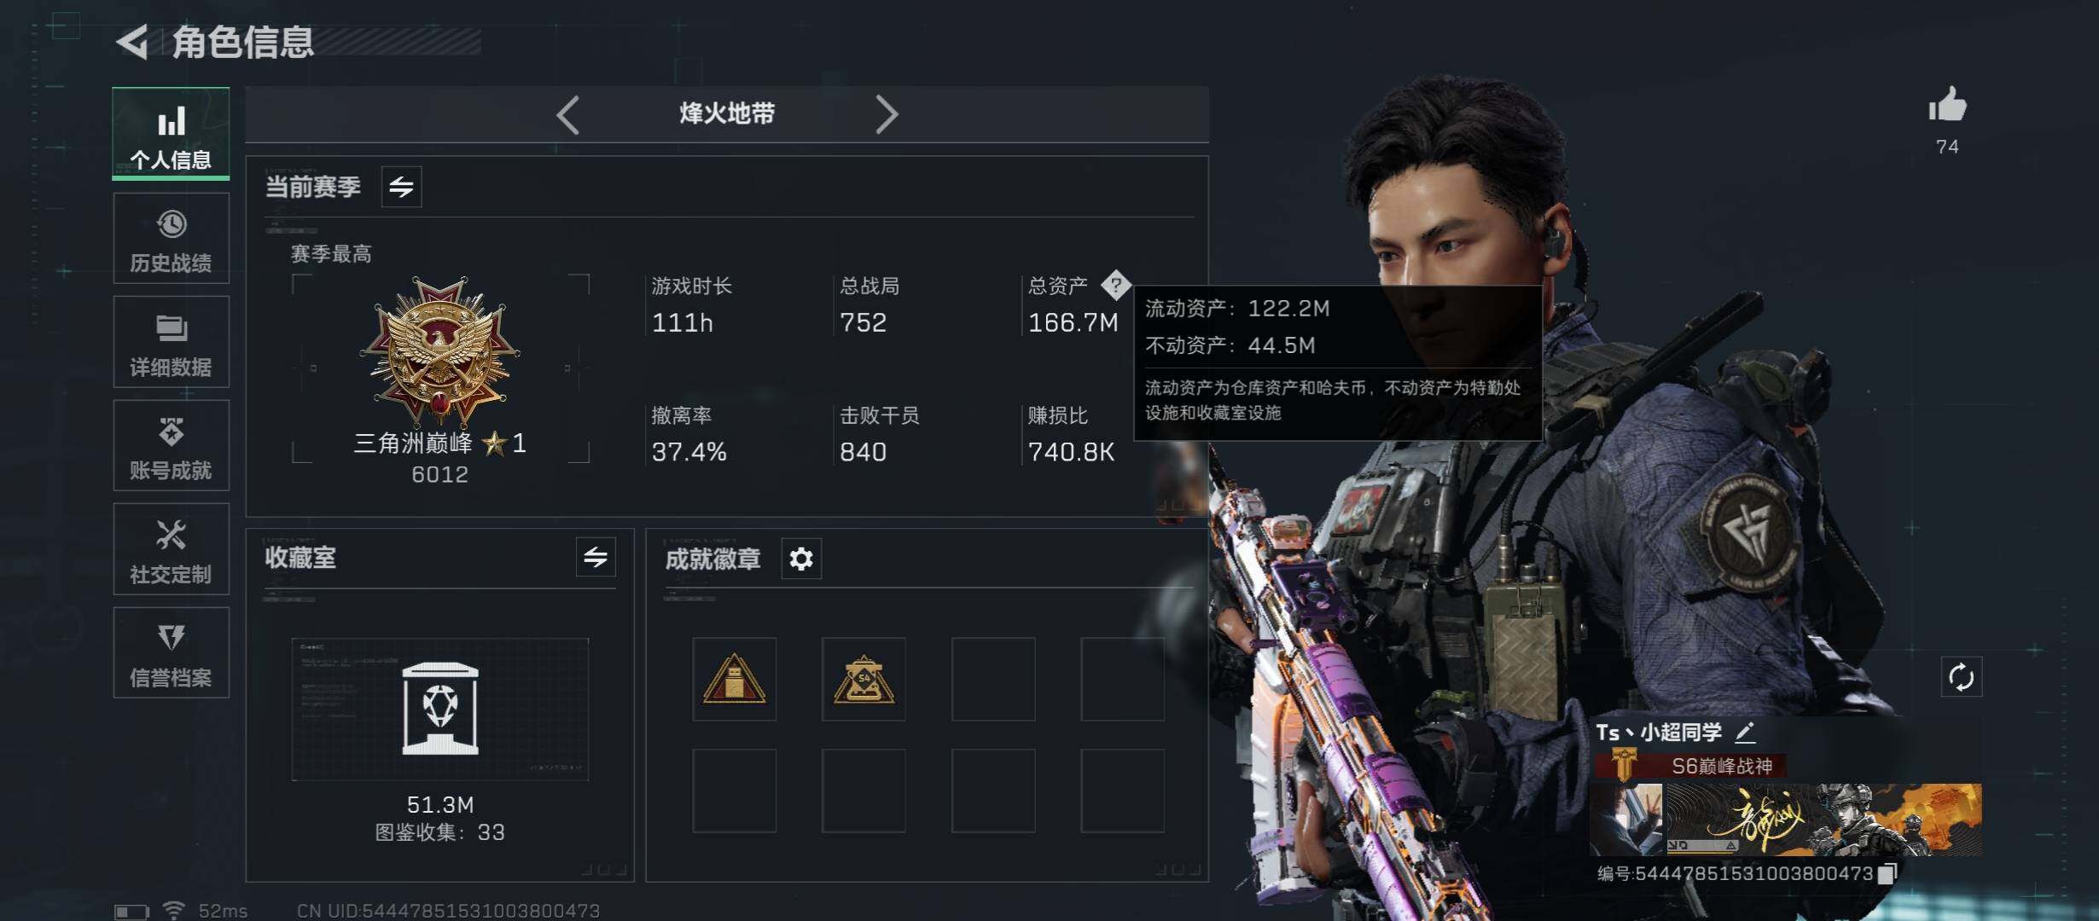Copy the player ID number
The image size is (2099, 921).
tap(1887, 873)
